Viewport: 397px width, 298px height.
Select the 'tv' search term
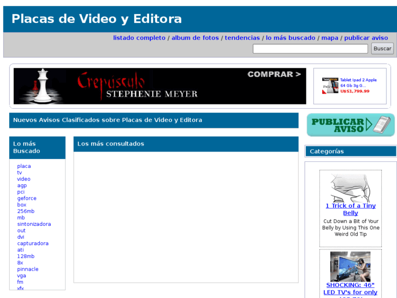[x=20, y=172]
